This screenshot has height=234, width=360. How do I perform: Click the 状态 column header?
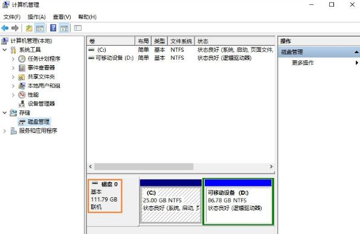click(234, 41)
